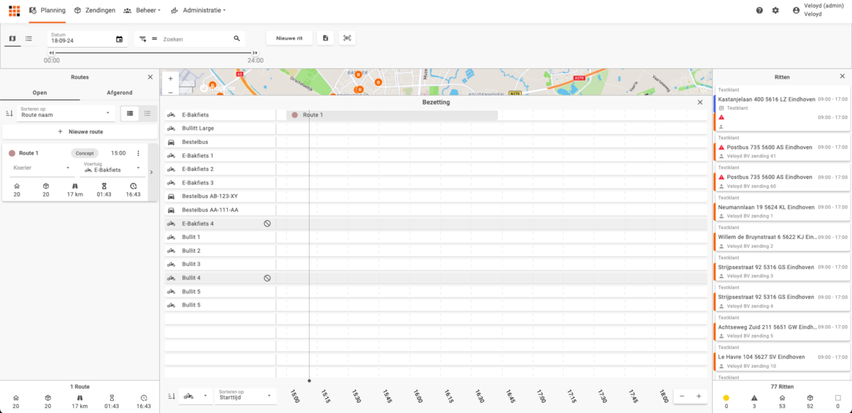Click the time range end handle at 24:00

[x=255, y=53]
